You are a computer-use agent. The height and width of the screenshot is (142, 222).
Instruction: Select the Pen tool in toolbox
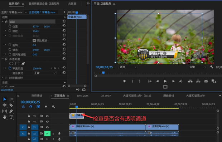coord(11,111)
